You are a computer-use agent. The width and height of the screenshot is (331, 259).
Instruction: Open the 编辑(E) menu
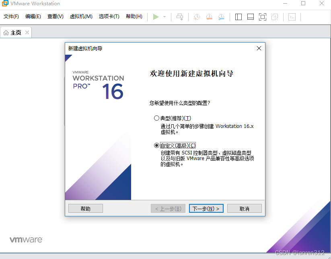[x=33, y=16]
